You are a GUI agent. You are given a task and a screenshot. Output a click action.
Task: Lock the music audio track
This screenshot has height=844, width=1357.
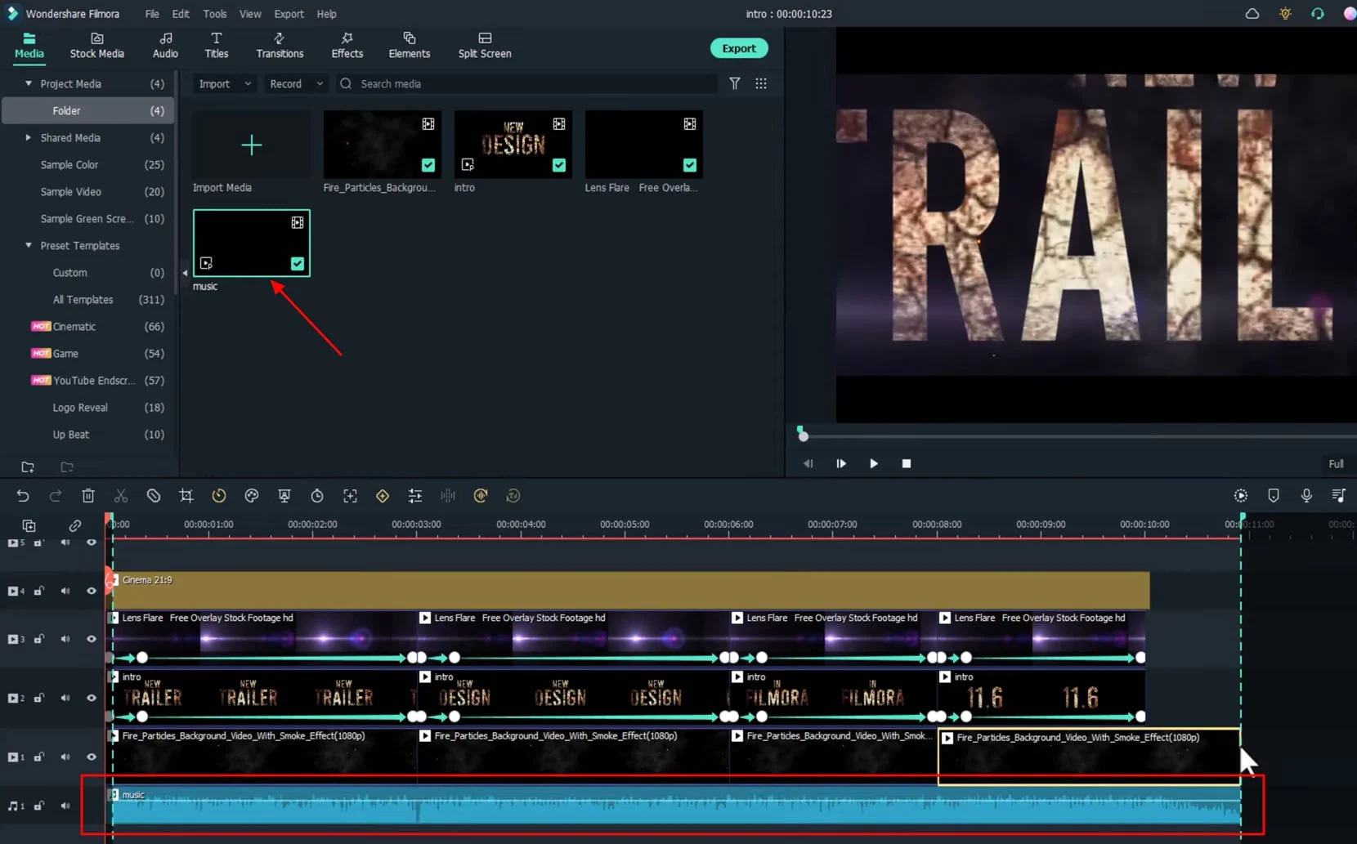[x=38, y=806]
